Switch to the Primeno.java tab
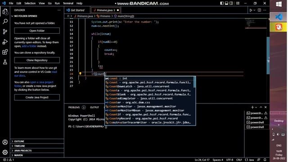Image resolution: width=288 pixels, height=162 pixels. pos(106,10)
